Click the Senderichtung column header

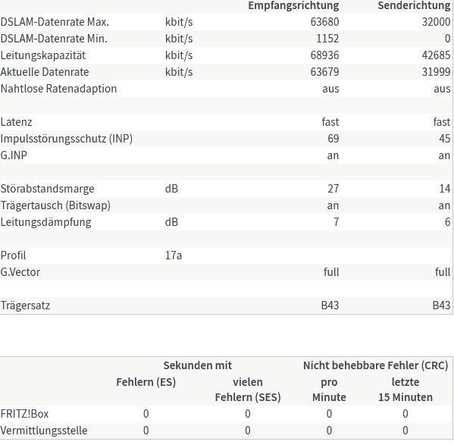[414, 5]
